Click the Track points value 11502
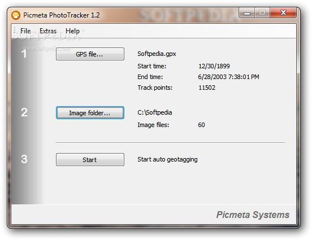The width and height of the screenshot is (312, 240). [207, 88]
